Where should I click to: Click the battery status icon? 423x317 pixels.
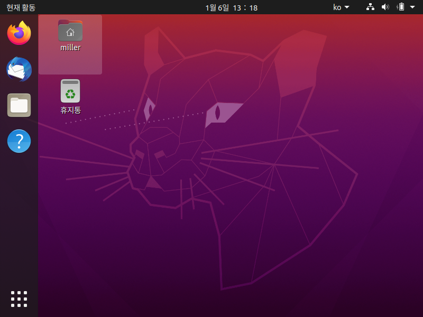[401, 7]
